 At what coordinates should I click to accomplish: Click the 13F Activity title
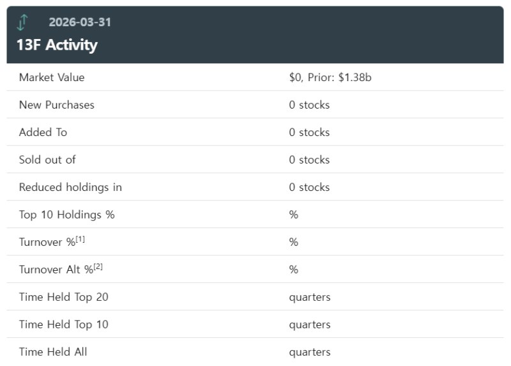tap(57, 45)
